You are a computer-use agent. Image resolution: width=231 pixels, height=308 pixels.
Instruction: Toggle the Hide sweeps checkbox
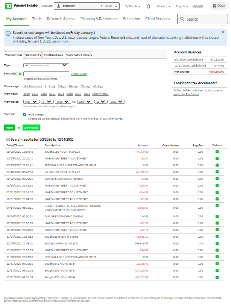pos(25,114)
